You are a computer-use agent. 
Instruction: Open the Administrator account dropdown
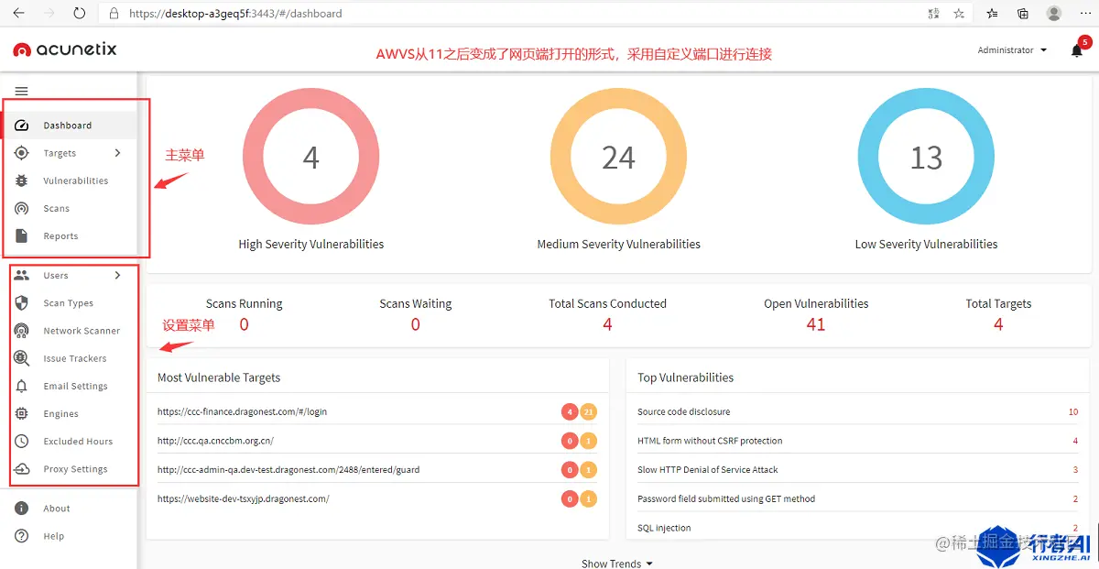click(x=1012, y=50)
